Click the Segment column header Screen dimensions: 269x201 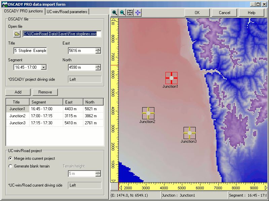46,102
